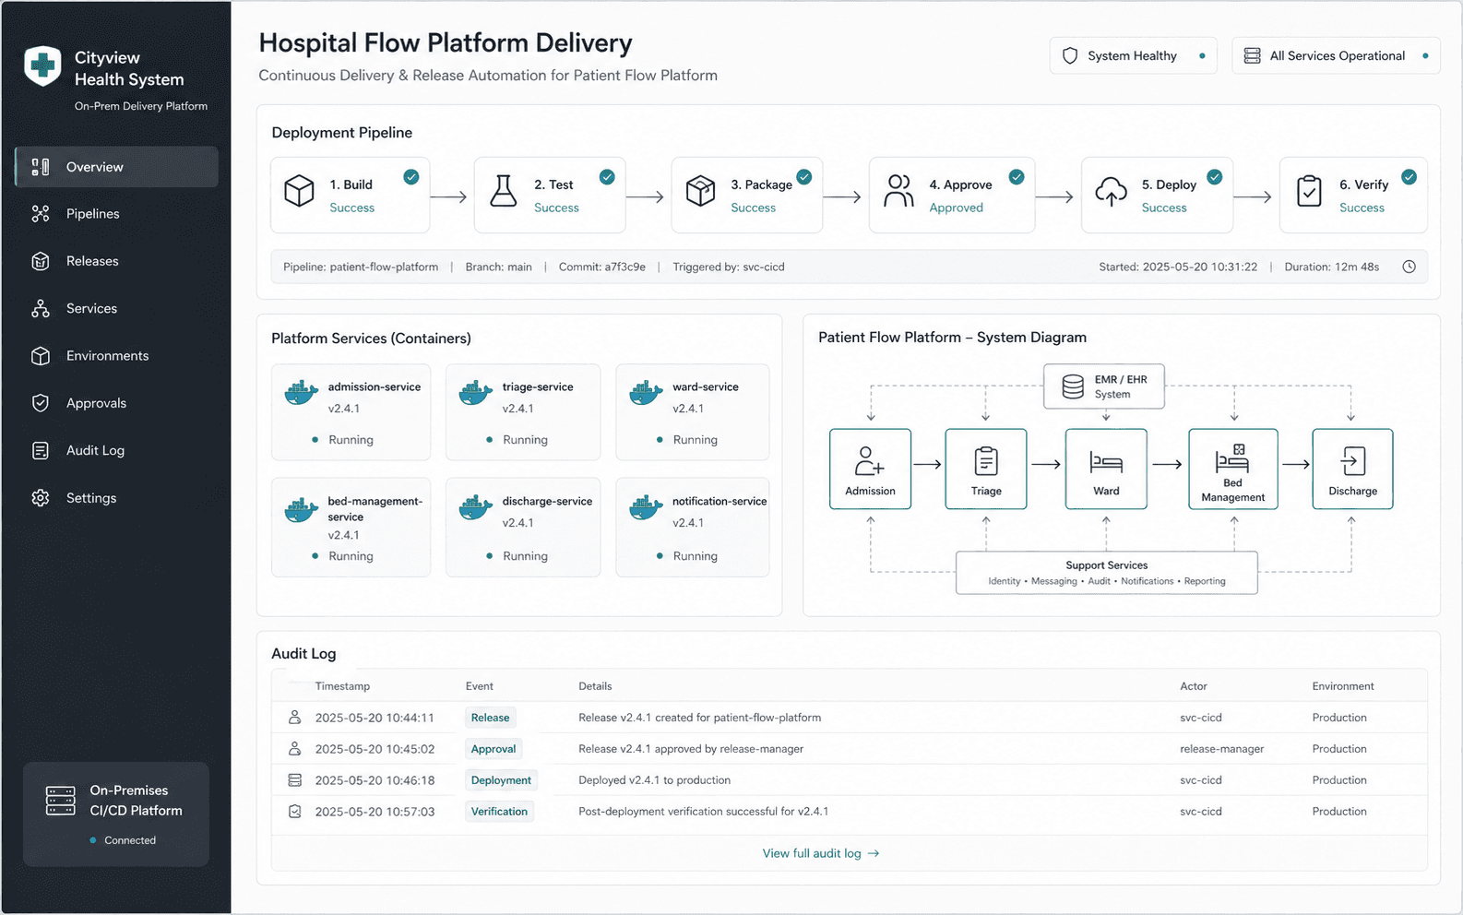This screenshot has width=1463, height=915.
Task: Open the Pipelines sidebar menu
Action: pos(92,214)
